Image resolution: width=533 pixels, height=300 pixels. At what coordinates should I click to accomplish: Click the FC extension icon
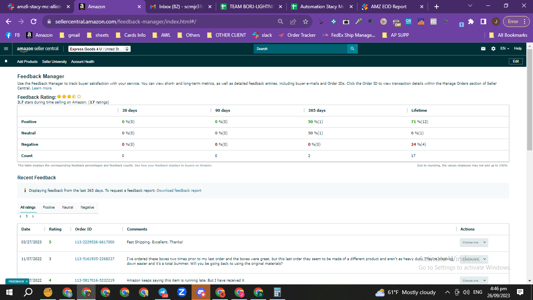click(434, 21)
